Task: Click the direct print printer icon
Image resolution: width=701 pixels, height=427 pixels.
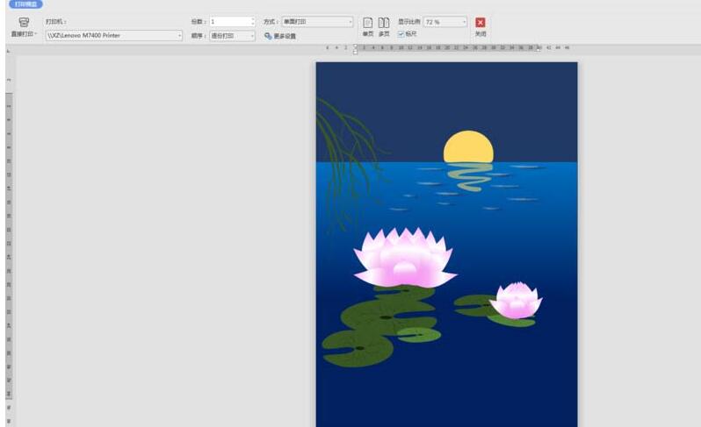Action: 24,22
